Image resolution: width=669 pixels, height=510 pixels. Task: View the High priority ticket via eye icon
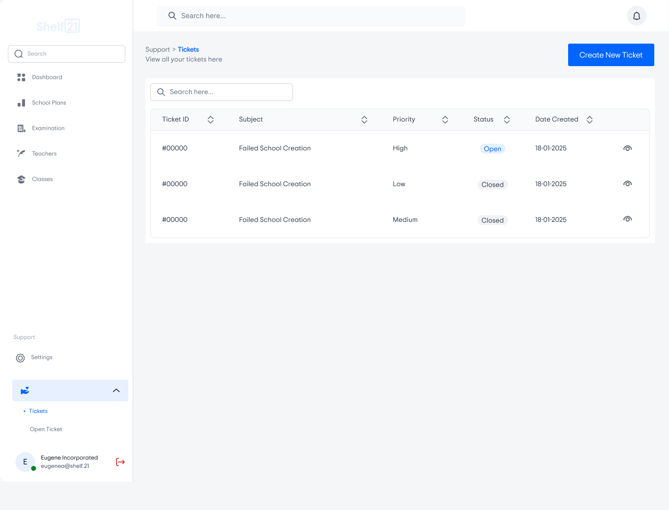click(x=627, y=148)
